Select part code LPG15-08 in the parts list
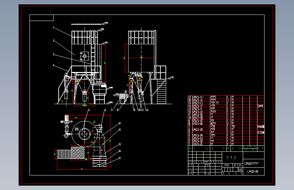Screen dimensions: 294x190 [198, 118]
